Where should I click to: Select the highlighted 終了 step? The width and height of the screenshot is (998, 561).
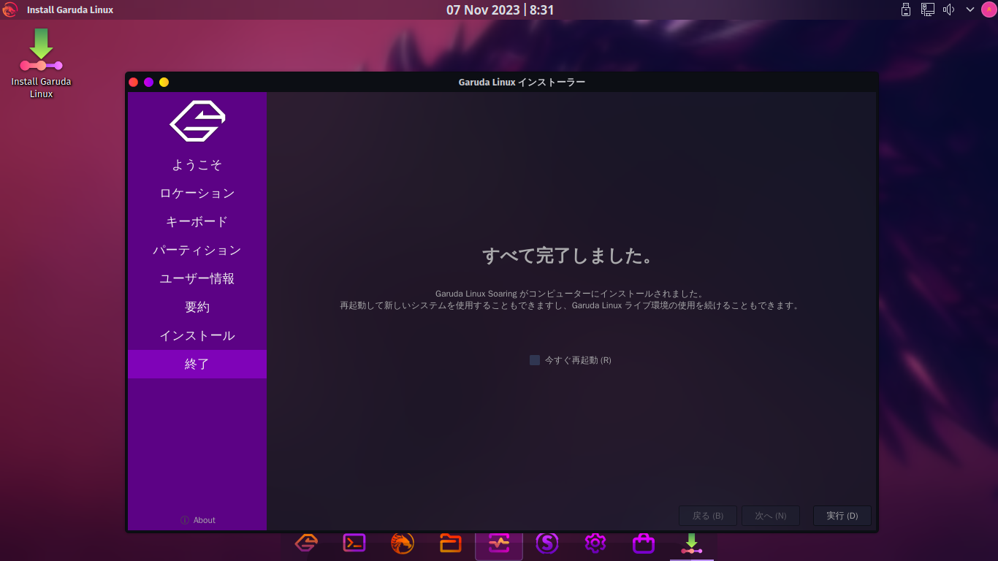click(197, 364)
